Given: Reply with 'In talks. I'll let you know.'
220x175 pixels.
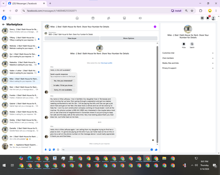Looking at the screenshot, I should coord(63,85).
